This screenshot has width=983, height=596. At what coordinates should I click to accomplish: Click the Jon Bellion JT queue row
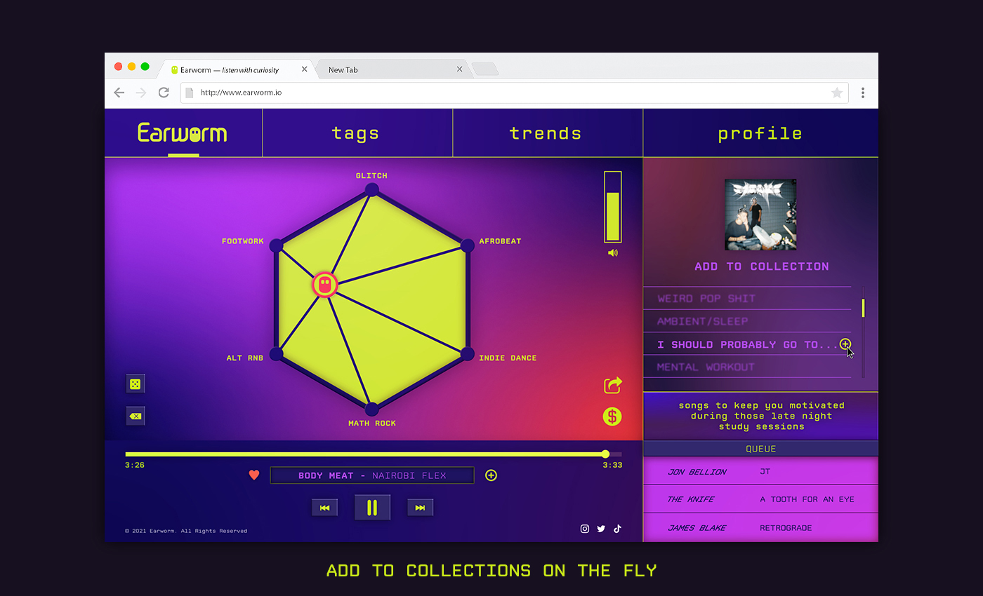[x=760, y=471]
